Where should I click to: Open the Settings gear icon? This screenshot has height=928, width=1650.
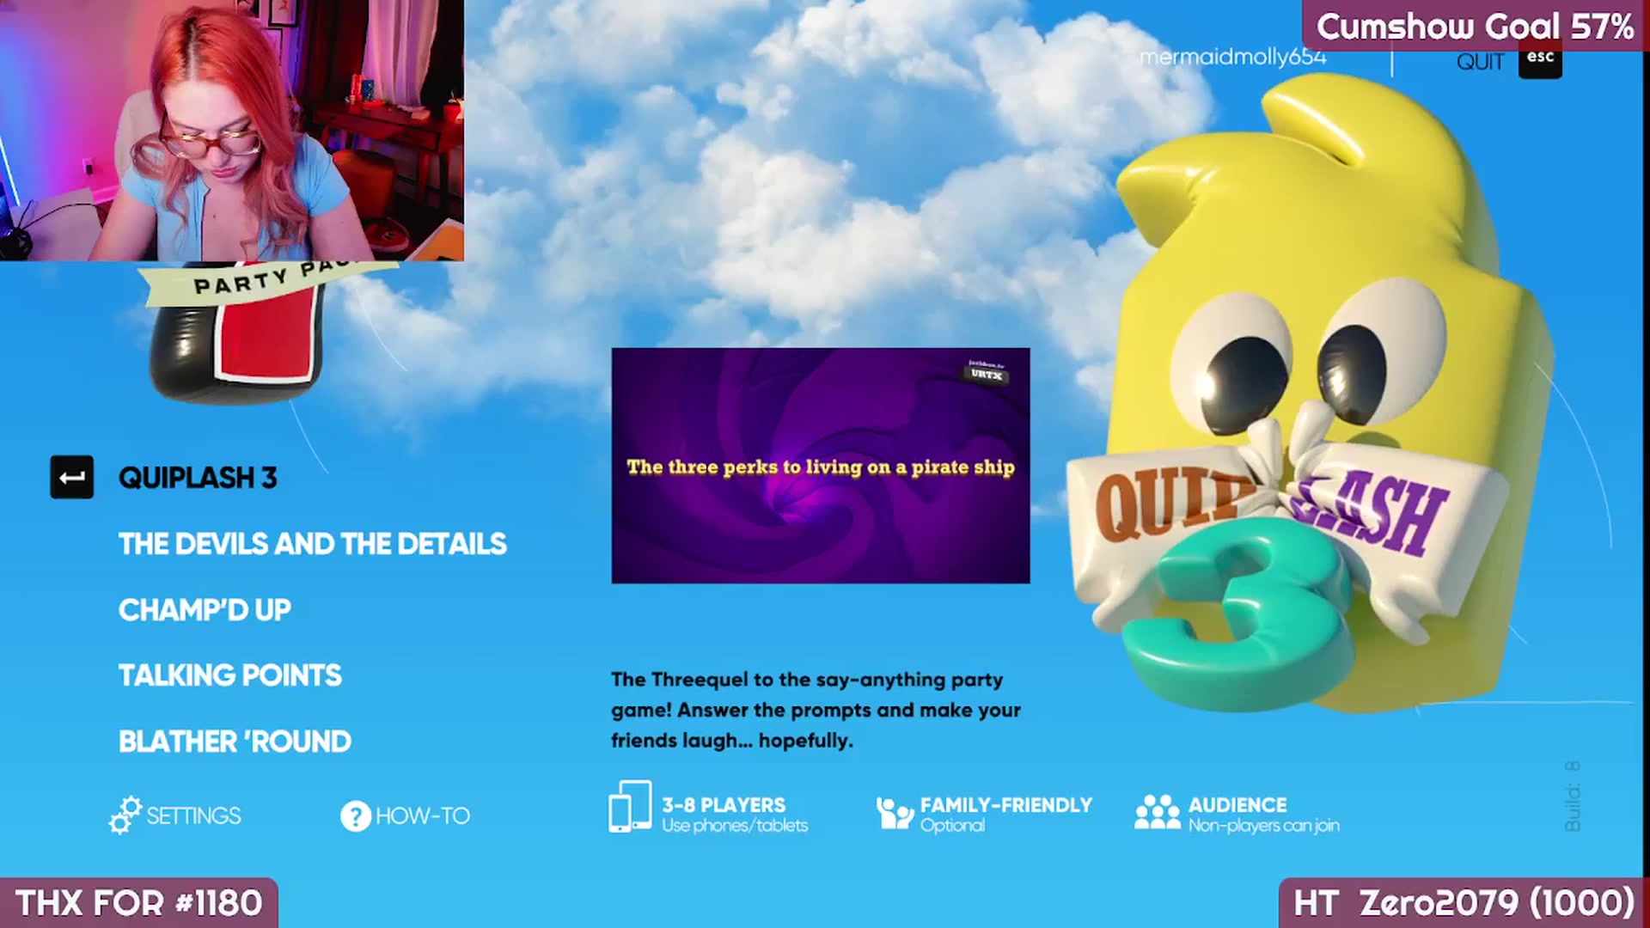[x=125, y=815]
